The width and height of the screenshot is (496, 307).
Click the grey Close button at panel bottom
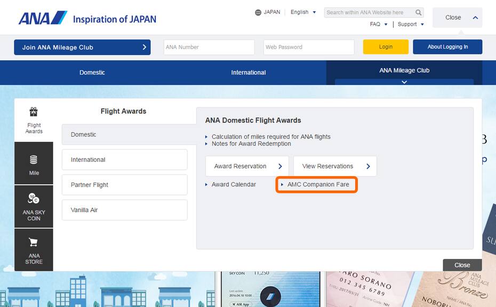(x=462, y=265)
